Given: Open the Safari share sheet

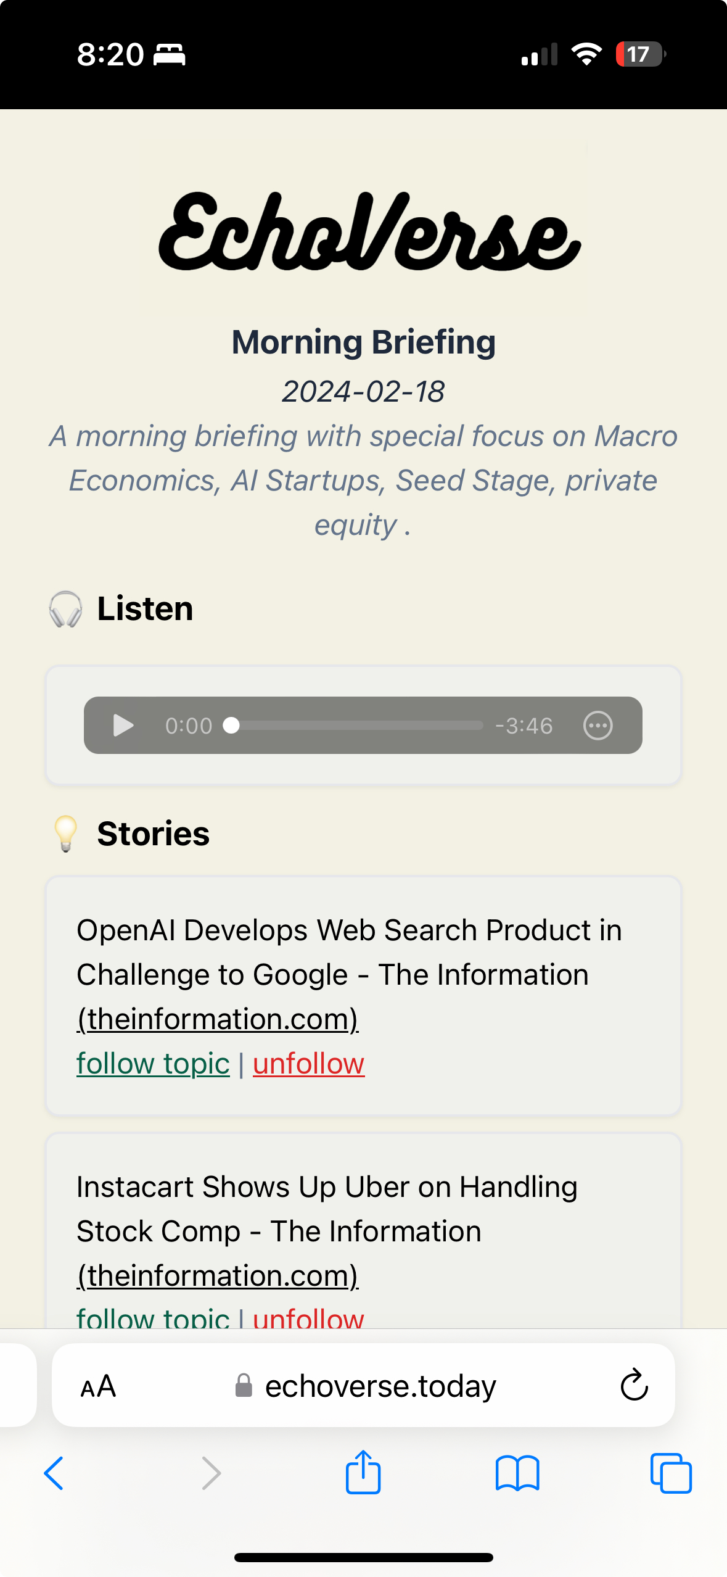Looking at the screenshot, I should [x=363, y=1472].
